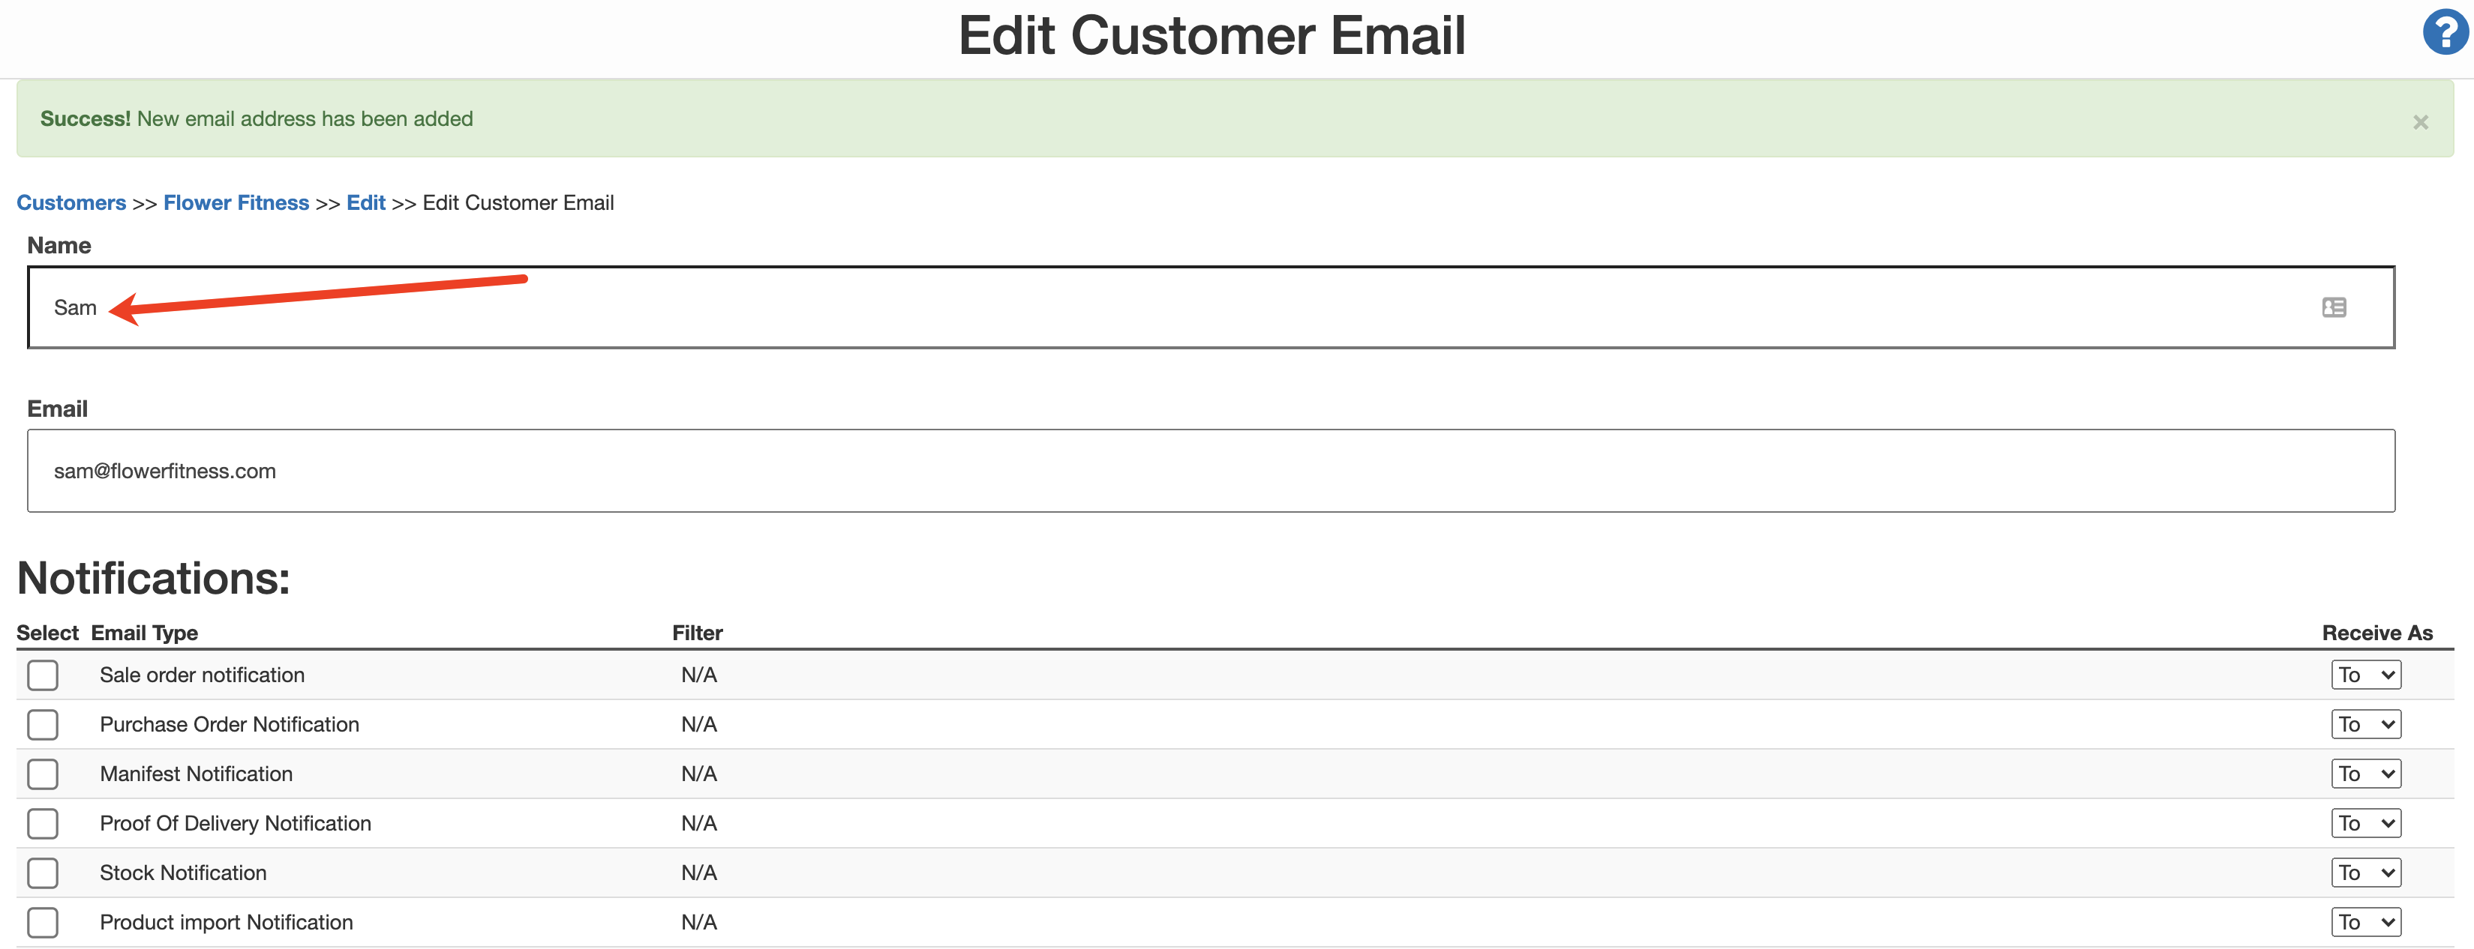The width and height of the screenshot is (2474, 949).
Task: Click the contact card icon in Name field
Action: 2334,307
